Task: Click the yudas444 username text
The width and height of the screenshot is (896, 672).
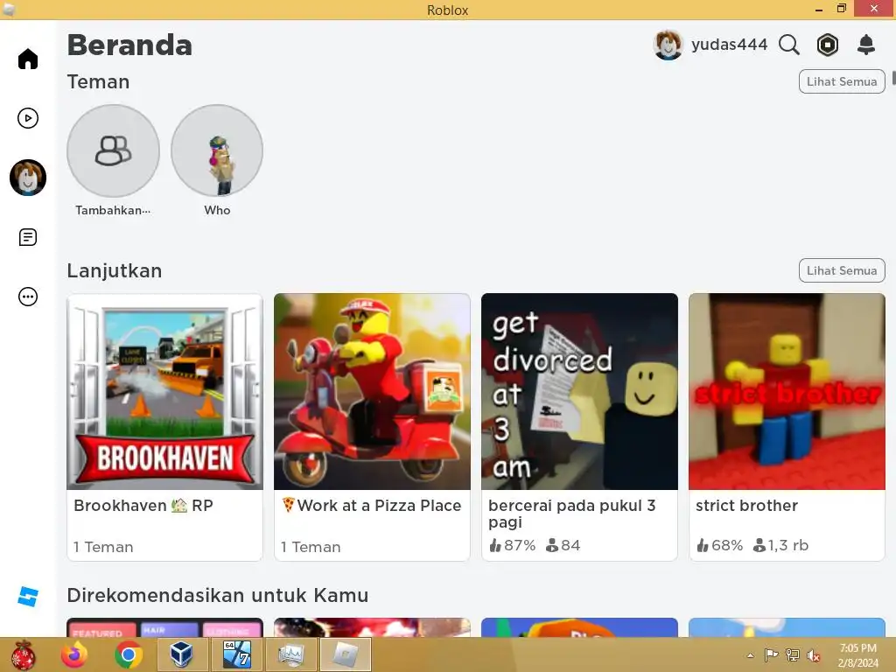Action: click(729, 45)
